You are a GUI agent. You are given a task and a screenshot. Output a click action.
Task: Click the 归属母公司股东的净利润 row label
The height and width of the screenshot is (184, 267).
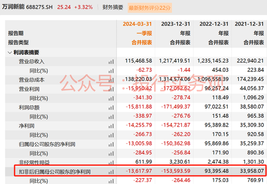pos(47,144)
